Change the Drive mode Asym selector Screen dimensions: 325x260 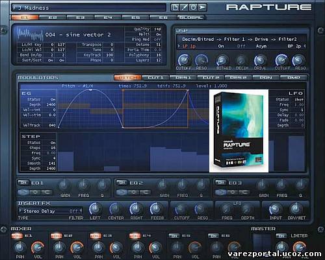[x=261, y=46]
